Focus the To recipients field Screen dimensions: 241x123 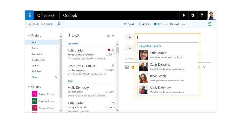point(167,37)
